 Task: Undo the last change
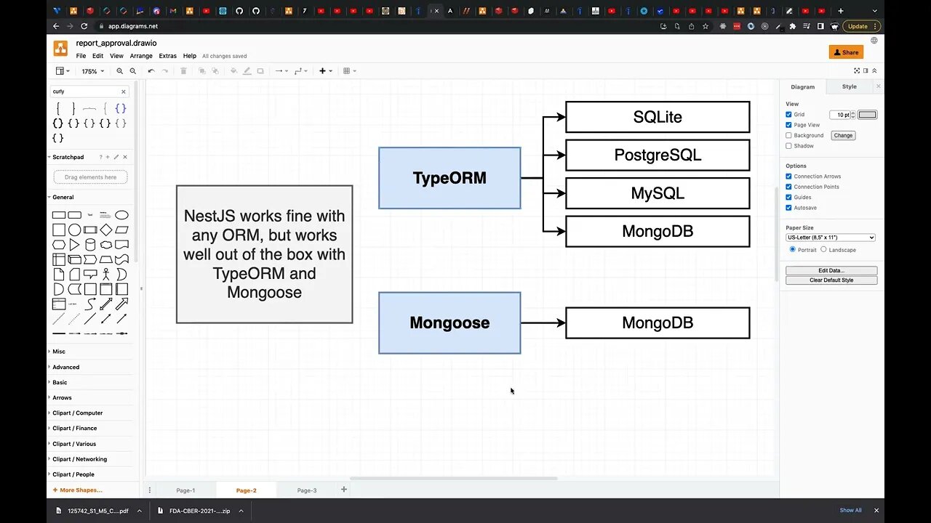pos(151,71)
